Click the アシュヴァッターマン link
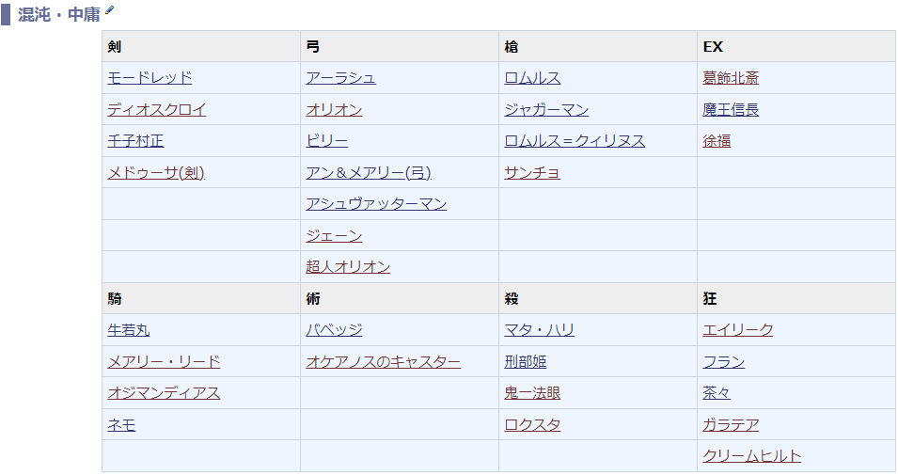 (x=376, y=204)
